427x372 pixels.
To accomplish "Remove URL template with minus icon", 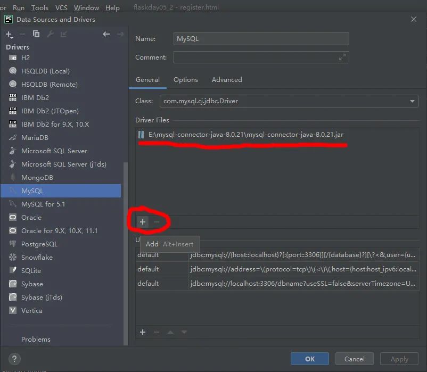I will [x=157, y=332].
